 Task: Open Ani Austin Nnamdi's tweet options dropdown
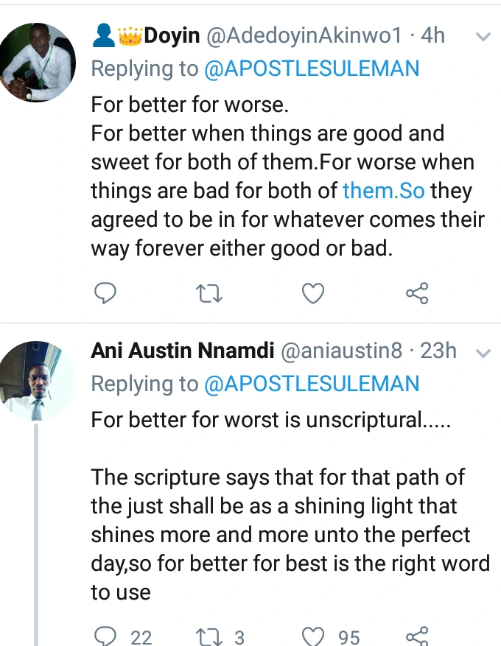(x=483, y=352)
